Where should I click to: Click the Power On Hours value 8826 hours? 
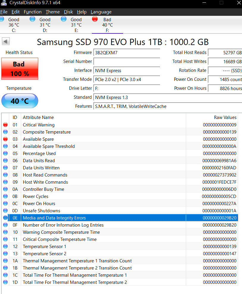225,88
